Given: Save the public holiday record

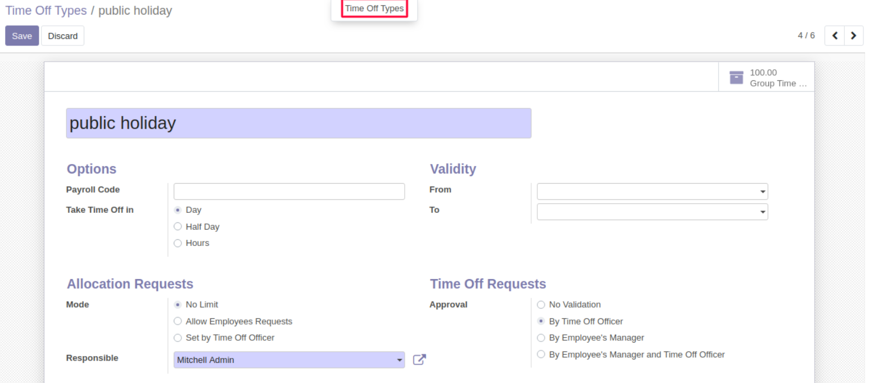Looking at the screenshot, I should pos(22,36).
